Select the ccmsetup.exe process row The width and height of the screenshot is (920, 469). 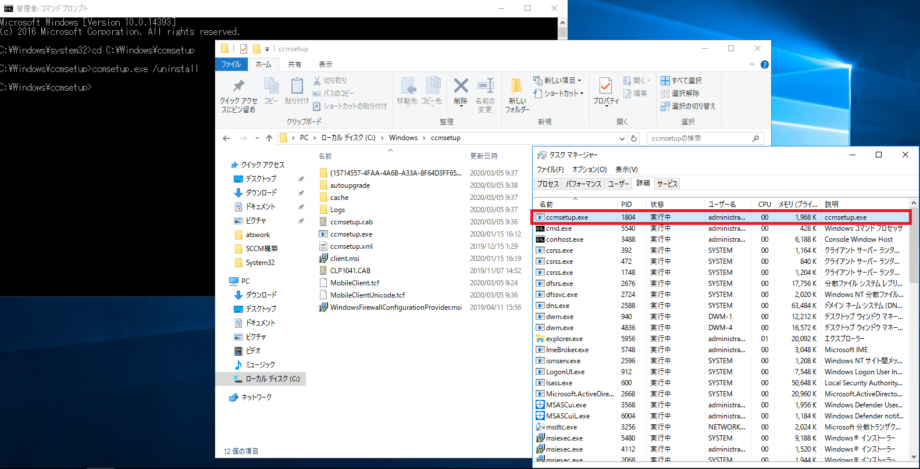[x=721, y=217]
